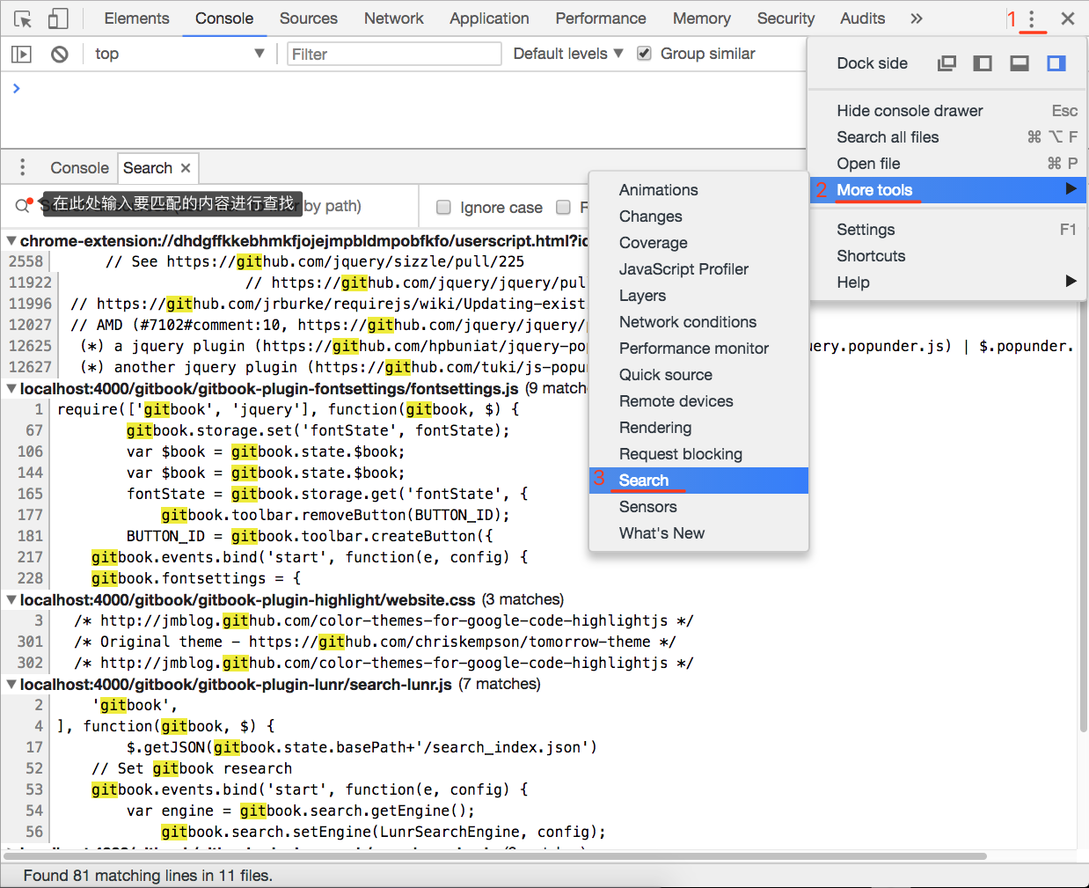Screen dimensions: 1089x888
Task: Undock DevTools into separate window
Action: 946,63
